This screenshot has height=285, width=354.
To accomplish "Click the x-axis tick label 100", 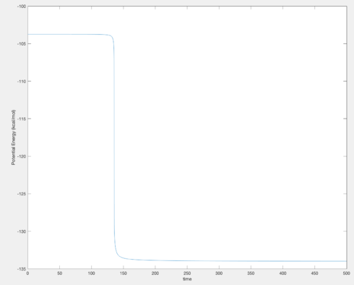I will coord(91,273).
